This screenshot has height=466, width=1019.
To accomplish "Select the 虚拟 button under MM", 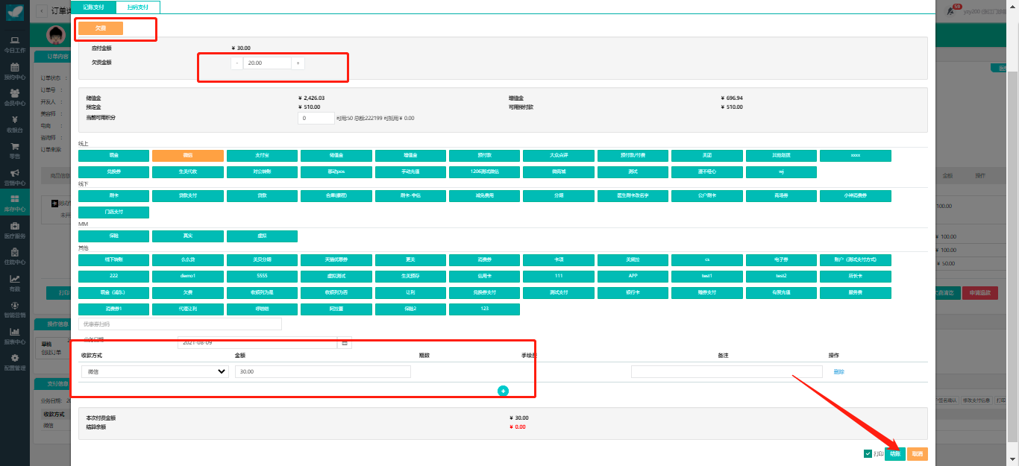I will (x=262, y=236).
